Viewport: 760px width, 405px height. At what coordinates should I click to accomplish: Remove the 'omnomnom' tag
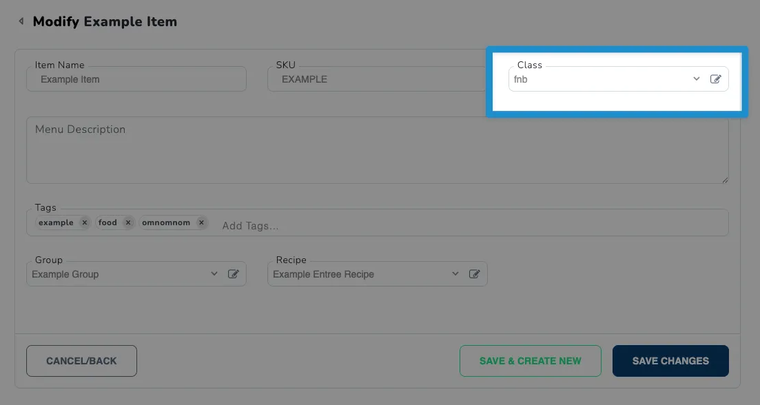[201, 222]
